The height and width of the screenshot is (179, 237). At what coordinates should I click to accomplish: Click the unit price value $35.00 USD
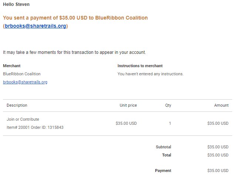point(126,123)
